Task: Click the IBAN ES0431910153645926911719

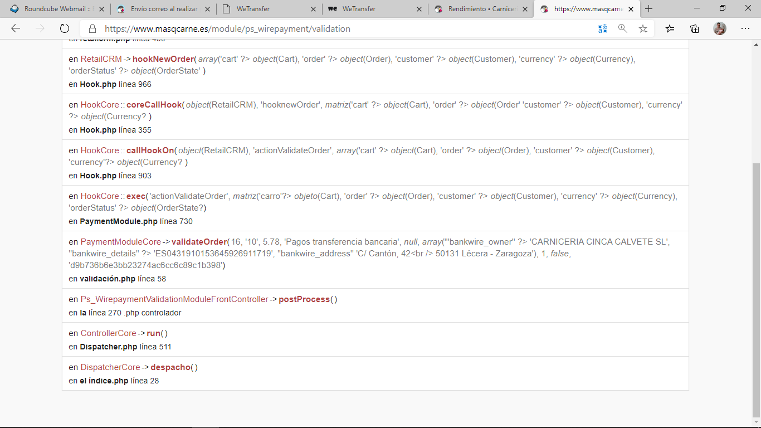Action: 212,254
